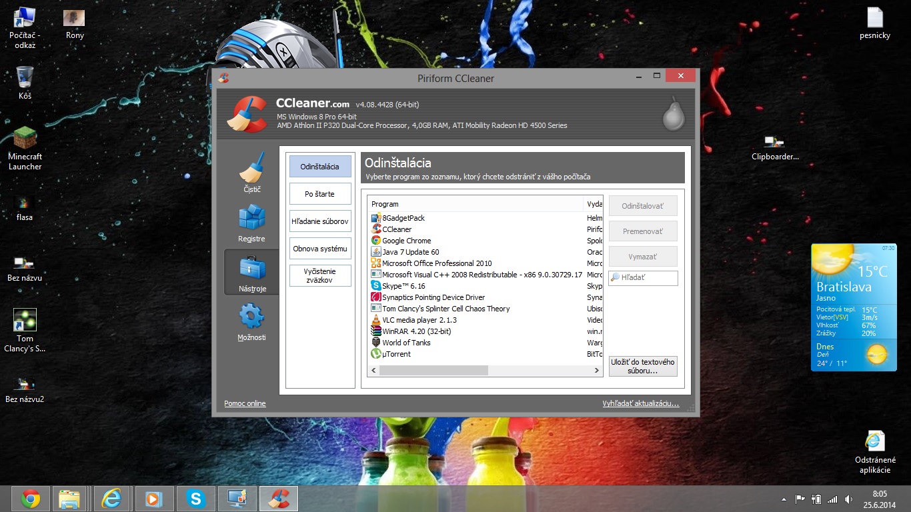Select the Kôš recycle bin desktop icon

pos(25,83)
